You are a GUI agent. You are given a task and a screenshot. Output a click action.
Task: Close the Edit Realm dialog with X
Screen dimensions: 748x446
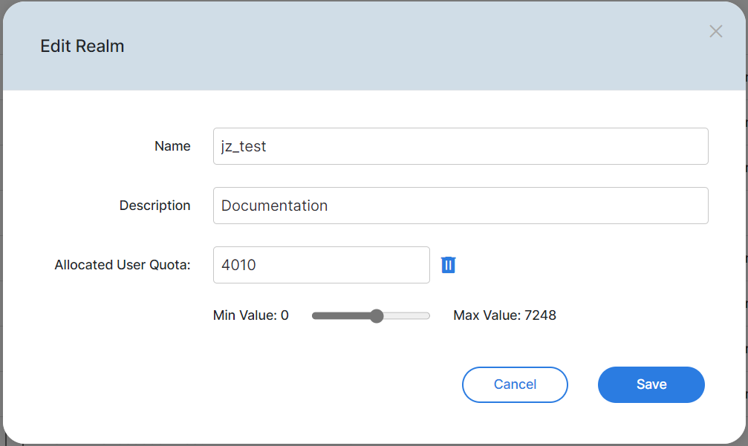point(715,31)
